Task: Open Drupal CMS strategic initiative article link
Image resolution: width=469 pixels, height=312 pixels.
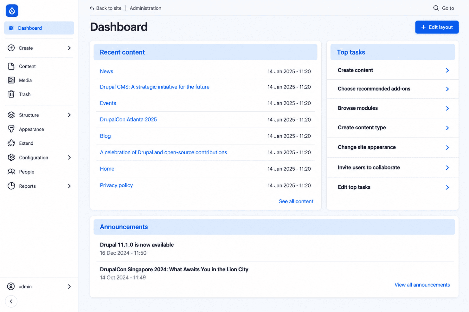Action: pyautogui.click(x=155, y=87)
